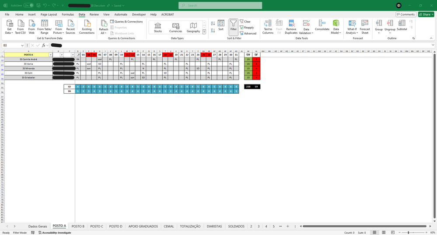Create a Forecast Sheet
The height and width of the screenshot is (235, 437).
tap(365, 27)
